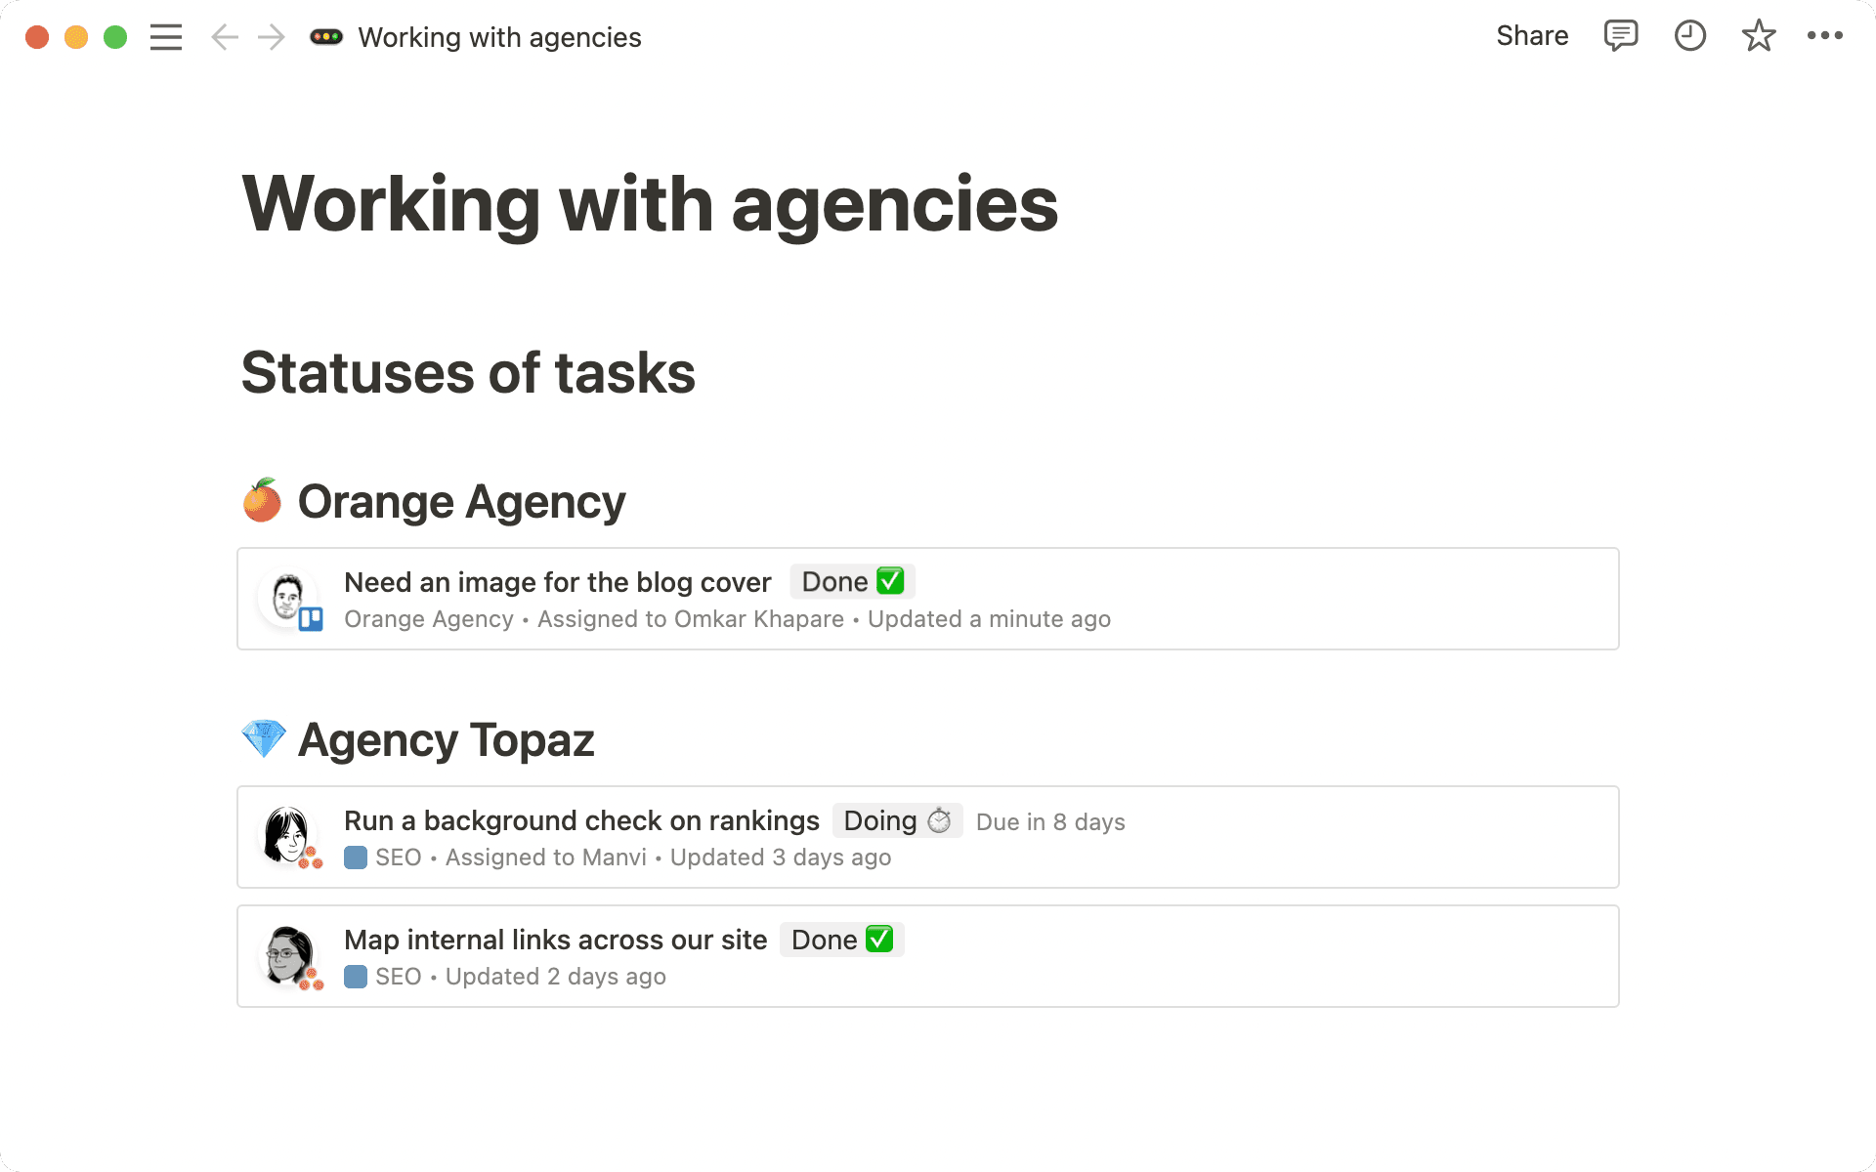Screen dimensions: 1876x1172
Task: Click the Agency Topaz heading
Action: tap(446, 740)
